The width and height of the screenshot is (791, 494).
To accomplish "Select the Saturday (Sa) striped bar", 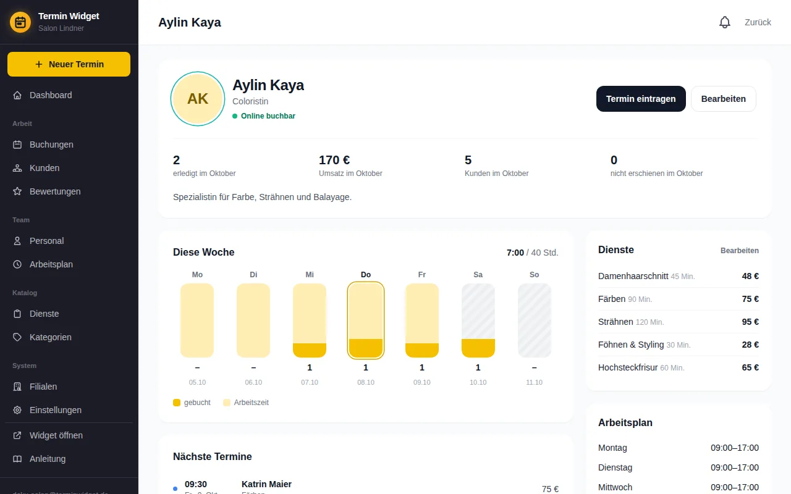I will coord(478,320).
